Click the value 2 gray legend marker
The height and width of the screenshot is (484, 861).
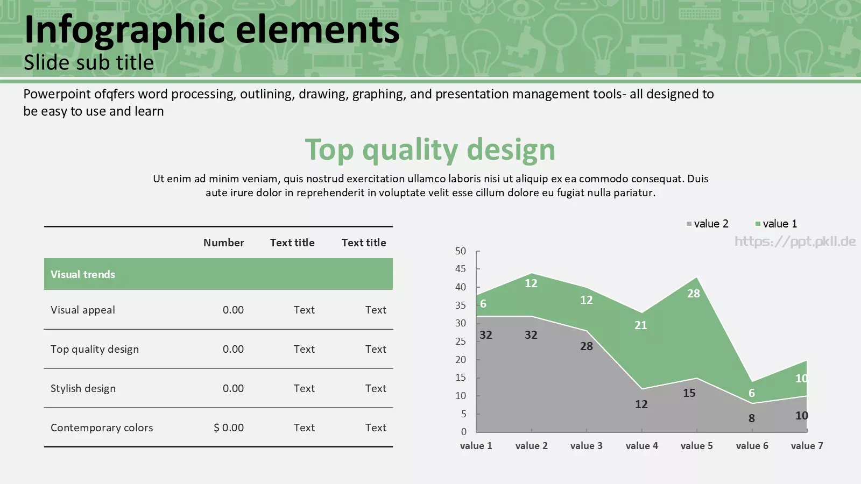click(689, 224)
